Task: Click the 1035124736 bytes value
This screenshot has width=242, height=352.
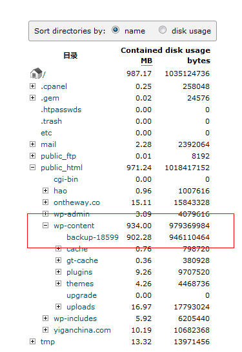Action: 187,73
